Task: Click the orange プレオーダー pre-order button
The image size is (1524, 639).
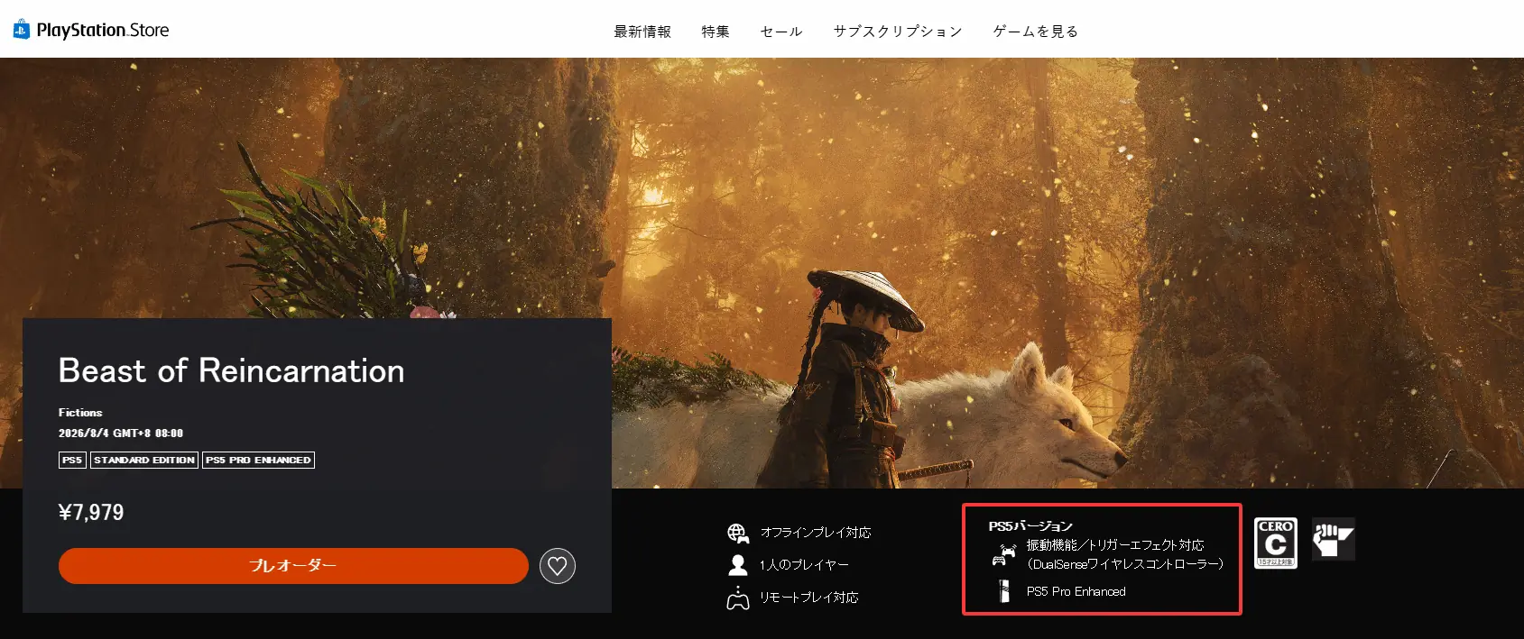Action: pyautogui.click(x=293, y=566)
